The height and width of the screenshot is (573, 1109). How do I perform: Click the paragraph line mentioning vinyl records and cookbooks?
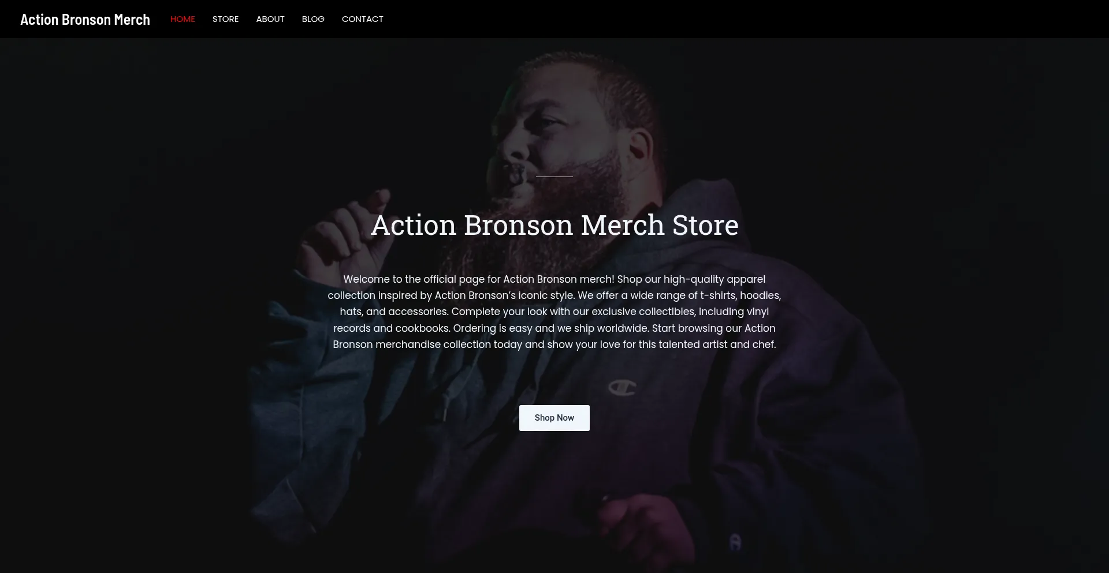[554, 328]
